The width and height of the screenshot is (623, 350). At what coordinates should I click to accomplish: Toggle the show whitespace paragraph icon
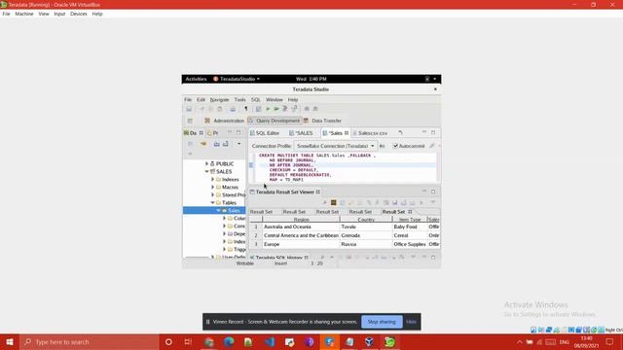pyautogui.click(x=246, y=109)
